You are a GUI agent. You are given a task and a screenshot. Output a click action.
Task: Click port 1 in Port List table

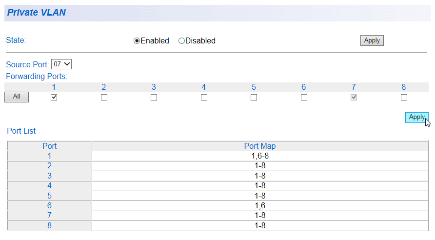50,156
